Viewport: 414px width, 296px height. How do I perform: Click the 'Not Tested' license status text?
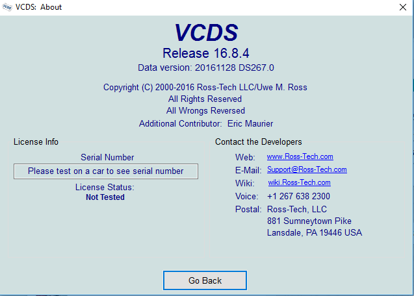[105, 197]
